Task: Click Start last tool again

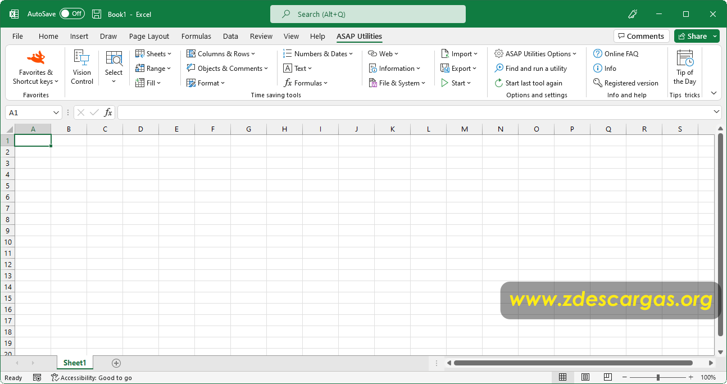Action: [528, 83]
